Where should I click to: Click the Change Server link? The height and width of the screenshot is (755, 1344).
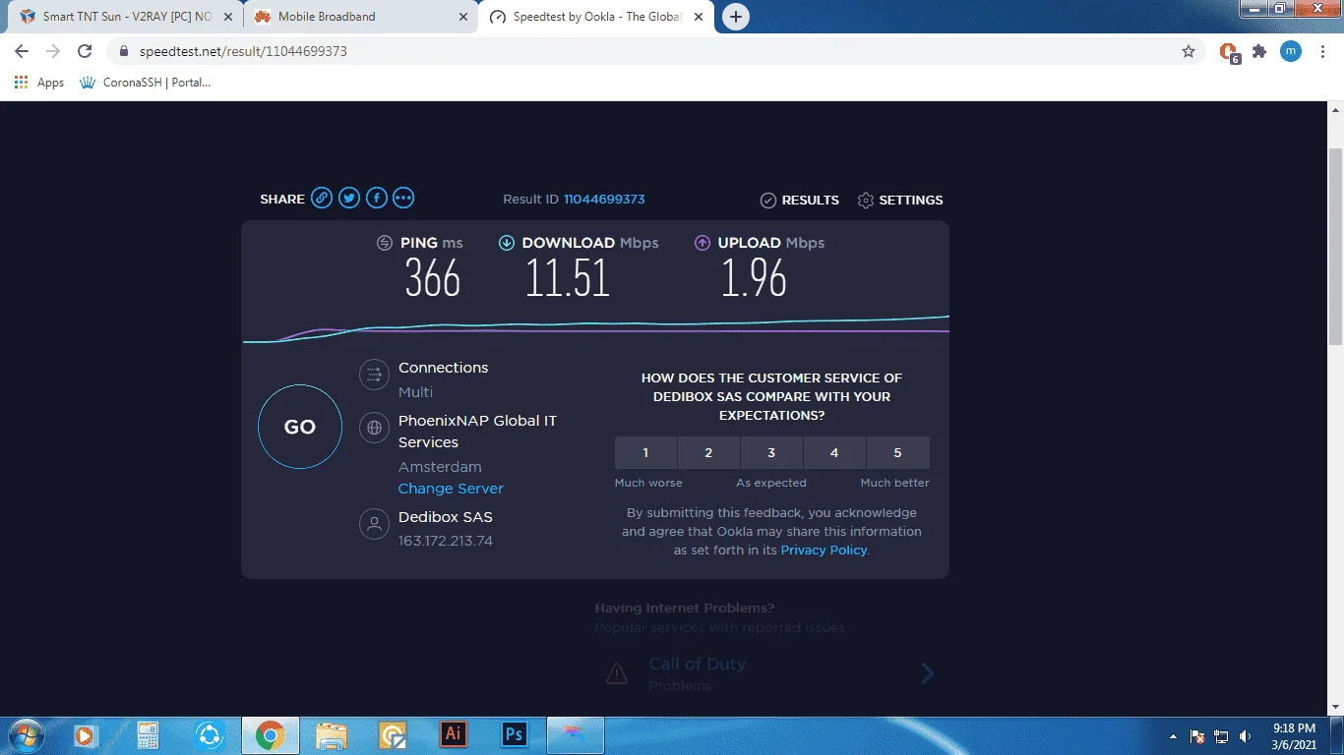[x=451, y=489]
